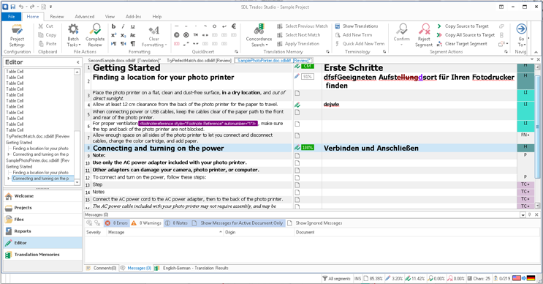Apply subscript formatting icon

(123, 35)
